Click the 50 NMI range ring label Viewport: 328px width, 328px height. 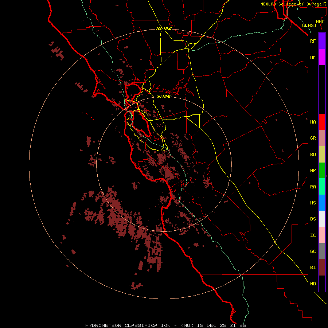(164, 96)
